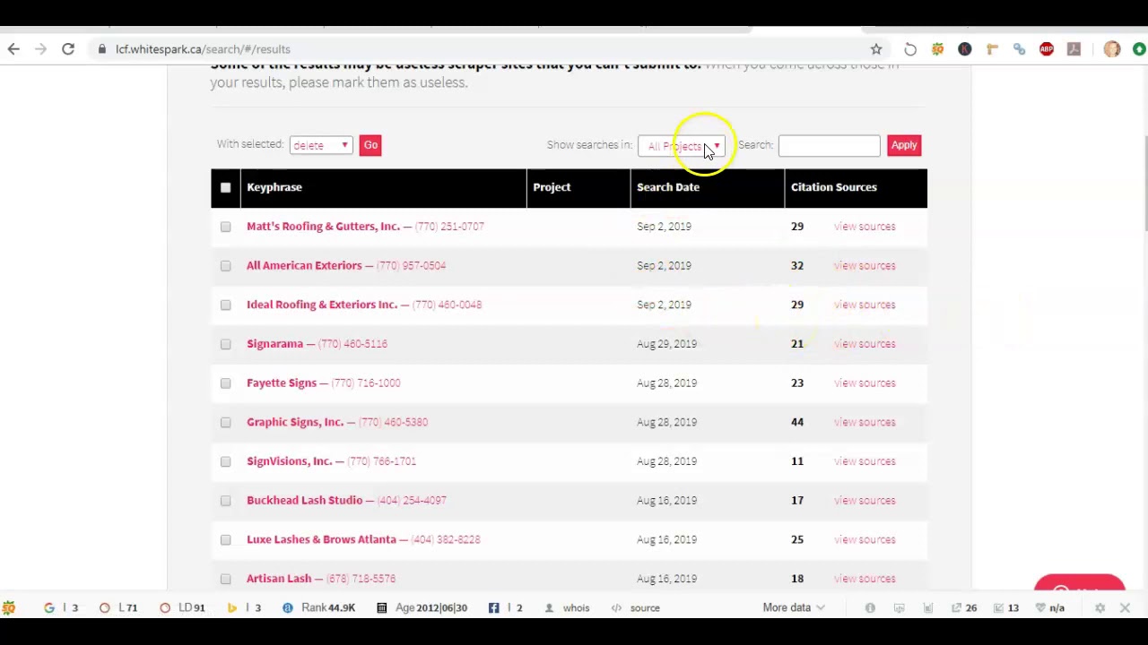Click the Bing index icon in SEO bar
This screenshot has width=1148, height=645.
tap(231, 607)
